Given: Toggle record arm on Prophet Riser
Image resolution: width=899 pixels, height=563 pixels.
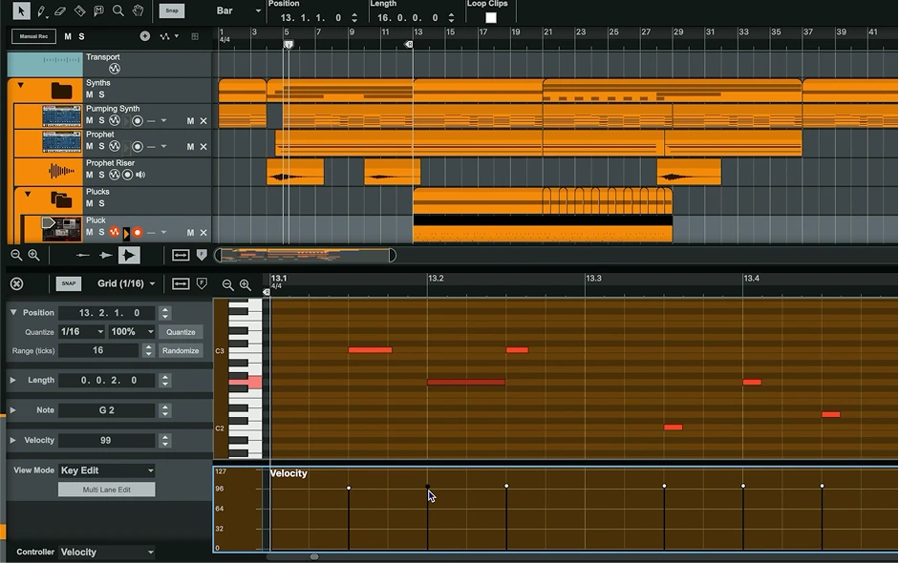Looking at the screenshot, I should click(127, 175).
